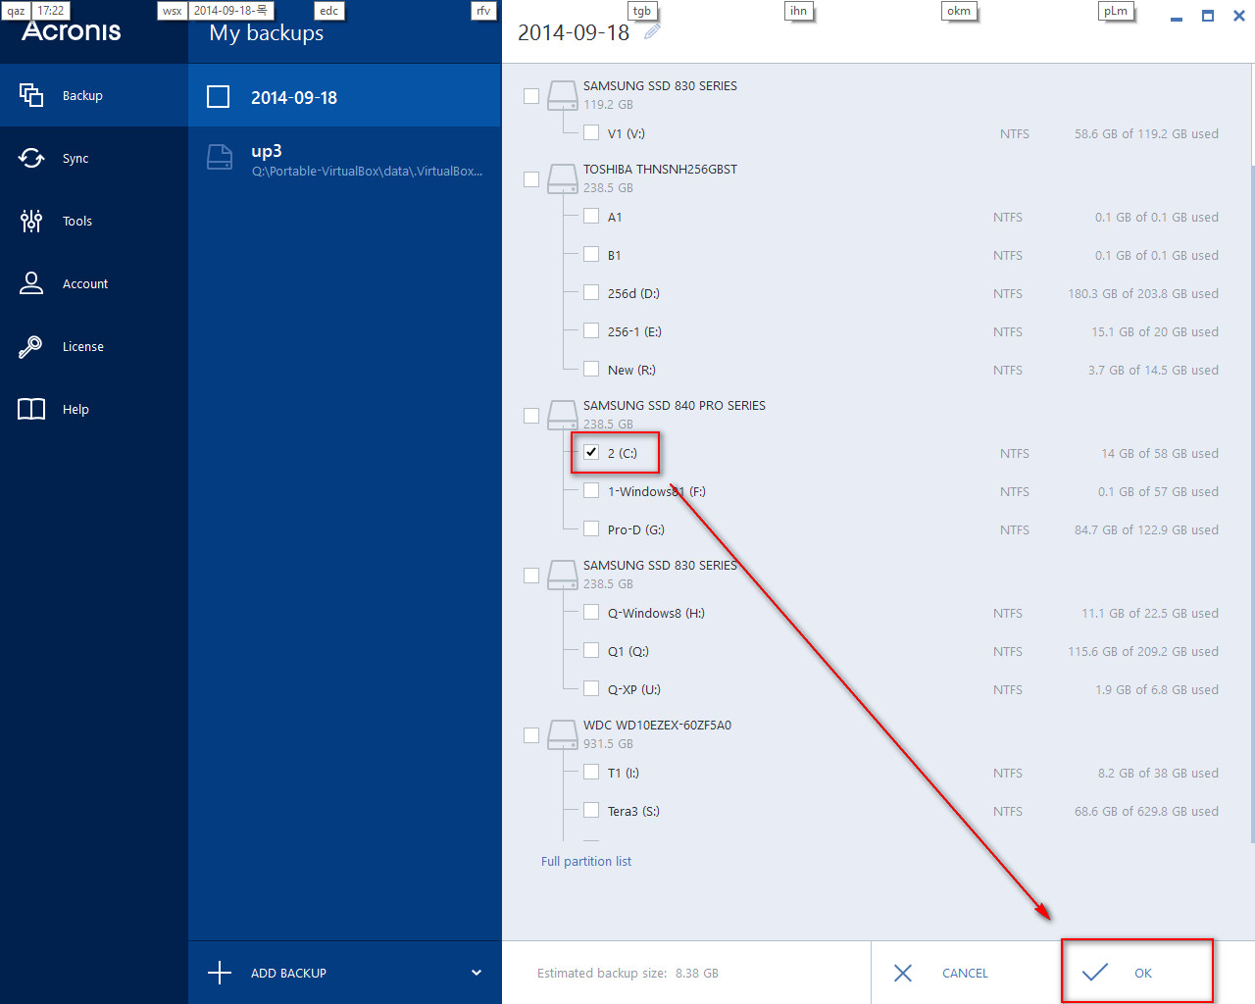Check the A1 partition checkbox
This screenshot has height=1004, width=1255.
pos(591,216)
